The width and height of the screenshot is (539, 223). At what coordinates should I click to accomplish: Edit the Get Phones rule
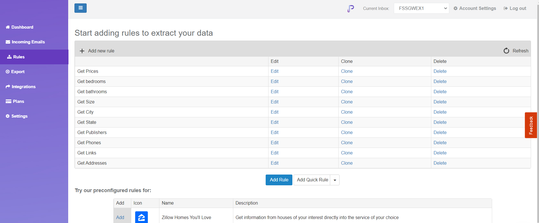point(274,143)
